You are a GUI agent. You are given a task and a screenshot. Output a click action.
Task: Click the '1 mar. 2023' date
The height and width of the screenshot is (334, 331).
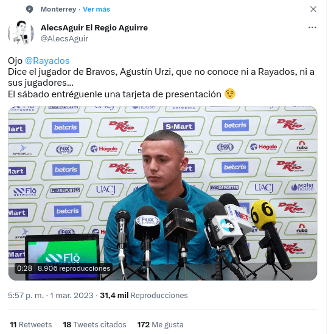pos(72,296)
